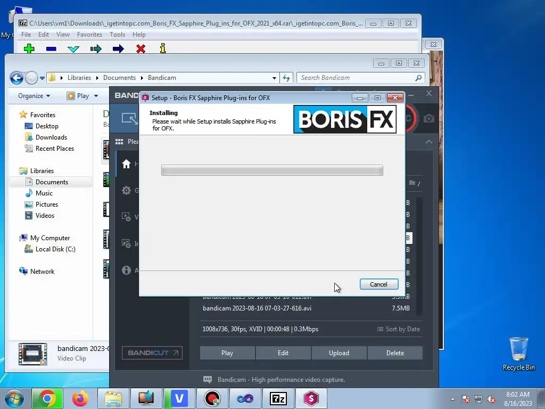Click the 7-Zip Delete red X icon
This screenshot has height=409, width=545.
[x=141, y=48]
